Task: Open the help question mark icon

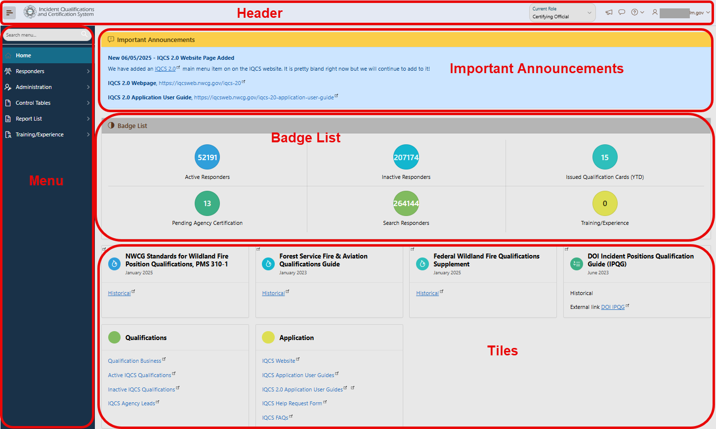Action: (x=634, y=12)
